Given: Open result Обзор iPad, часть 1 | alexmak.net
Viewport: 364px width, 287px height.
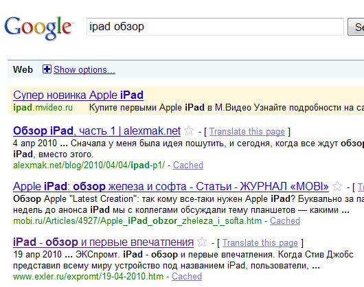Looking at the screenshot, I should 97,131.
